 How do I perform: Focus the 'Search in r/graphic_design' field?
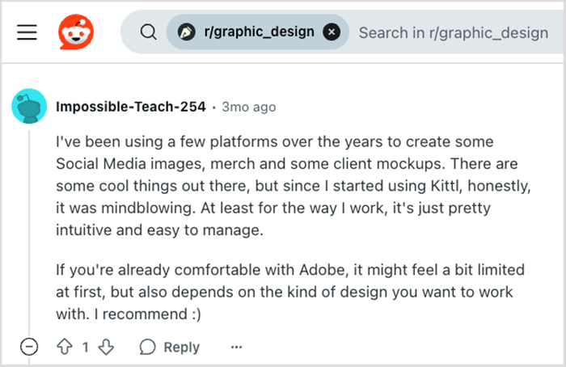click(x=453, y=32)
